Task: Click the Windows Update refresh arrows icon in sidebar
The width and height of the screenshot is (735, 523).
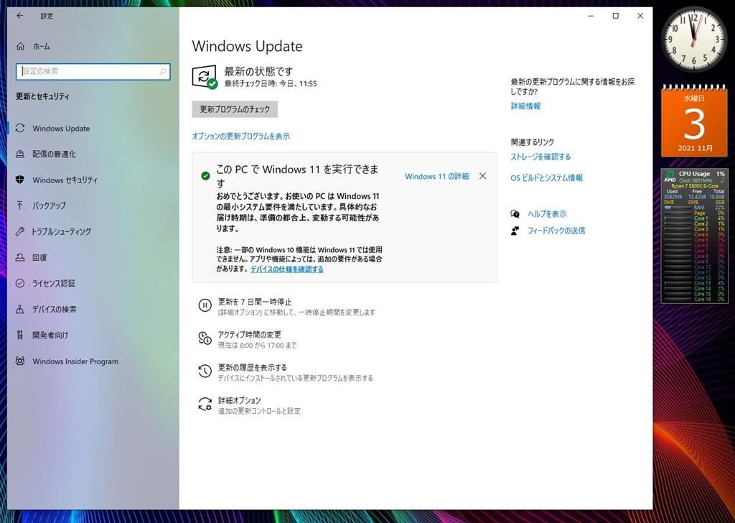Action: [x=19, y=128]
